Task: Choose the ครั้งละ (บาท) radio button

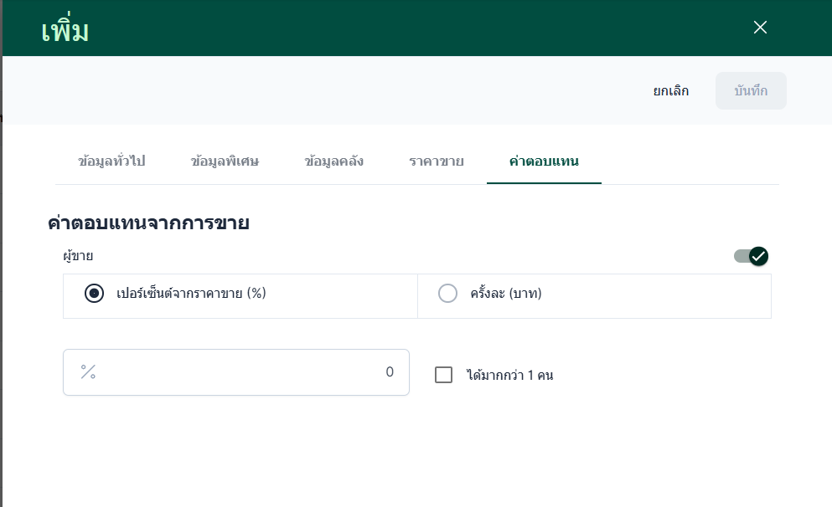Action: click(x=448, y=294)
